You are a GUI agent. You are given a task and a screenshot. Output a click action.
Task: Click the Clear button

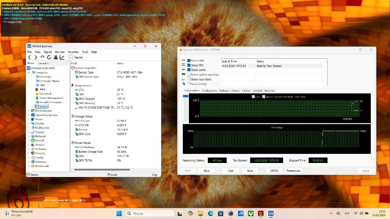[x=231, y=171]
